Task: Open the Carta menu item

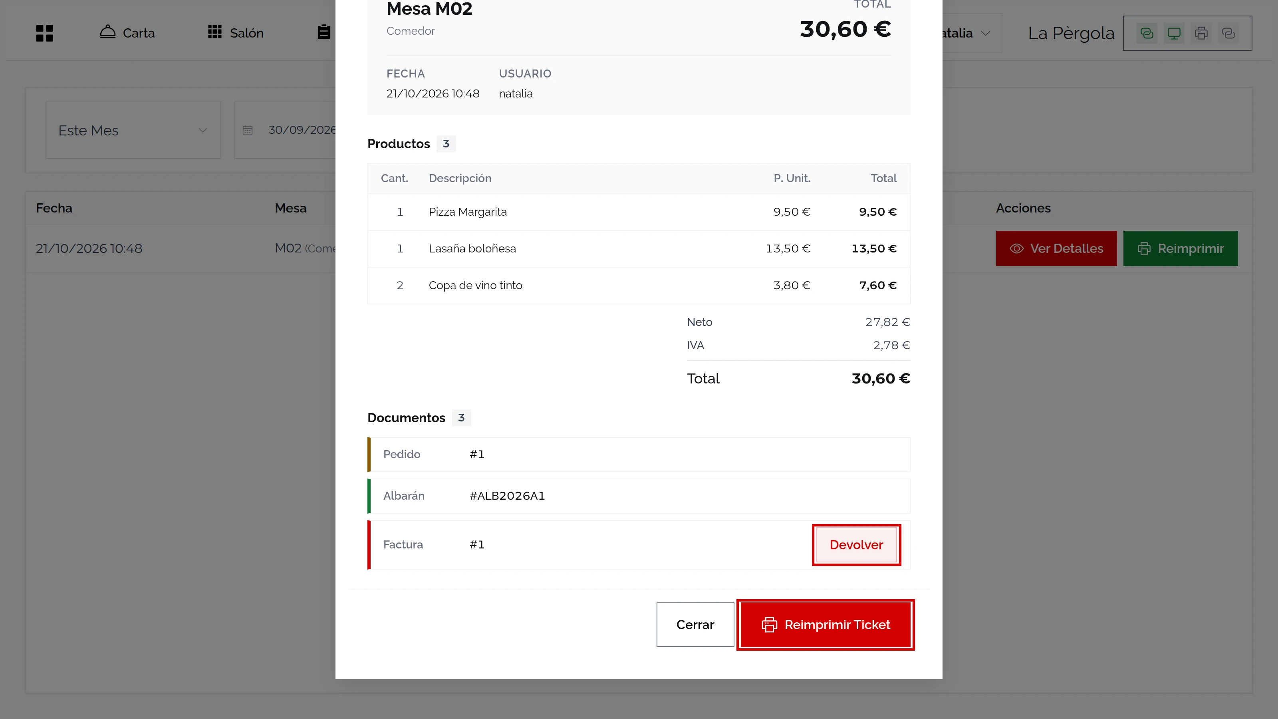Action: pos(127,33)
